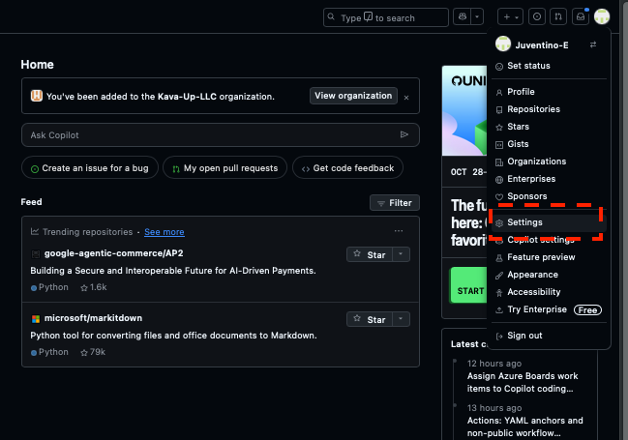Open the trending repositories three-dot menu
628x440 pixels.
coord(399,232)
